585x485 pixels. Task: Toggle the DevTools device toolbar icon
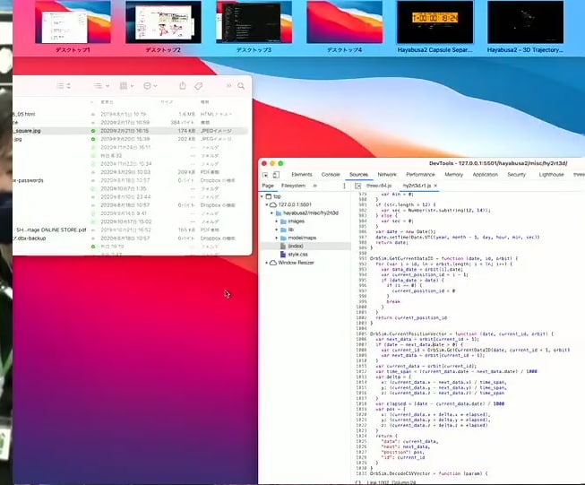click(276, 175)
